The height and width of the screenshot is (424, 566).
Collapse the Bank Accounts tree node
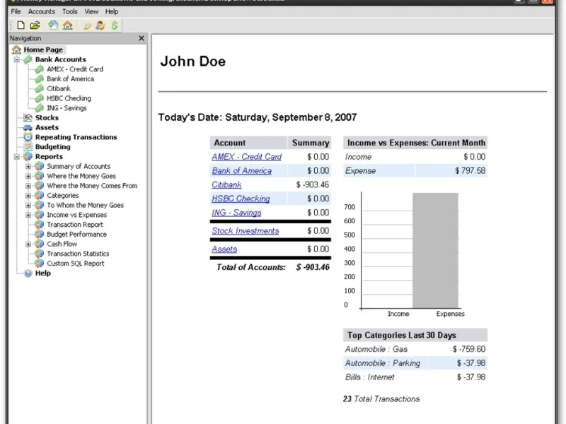tap(16, 59)
